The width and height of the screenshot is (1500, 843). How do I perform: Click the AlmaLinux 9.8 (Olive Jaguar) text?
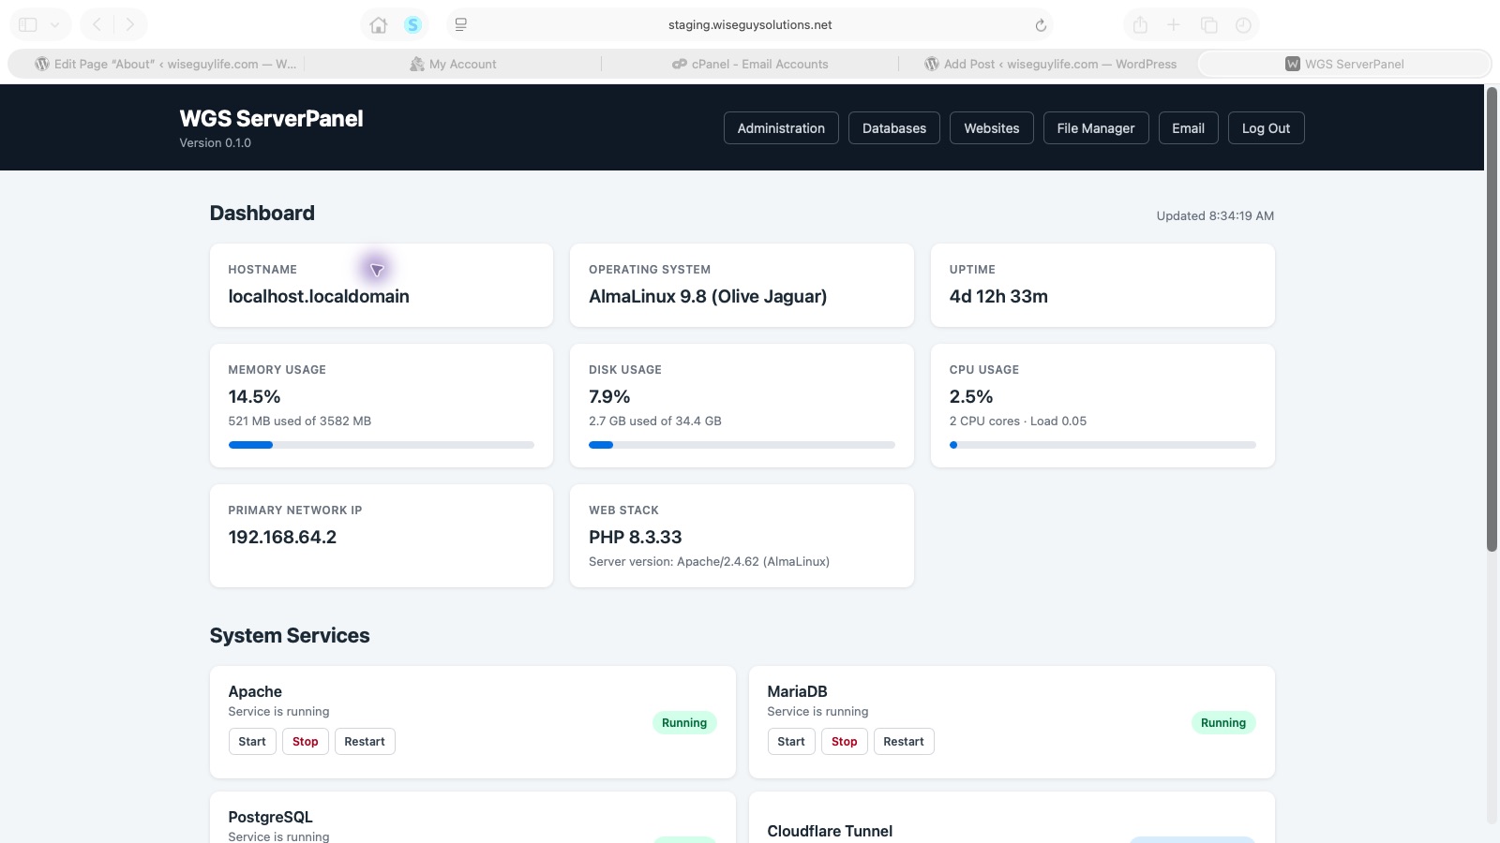[708, 296]
